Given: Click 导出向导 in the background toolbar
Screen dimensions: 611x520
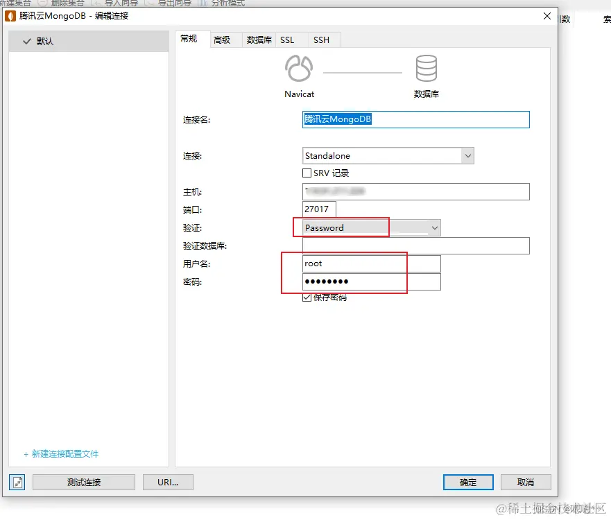Looking at the screenshot, I should pyautogui.click(x=169, y=3).
